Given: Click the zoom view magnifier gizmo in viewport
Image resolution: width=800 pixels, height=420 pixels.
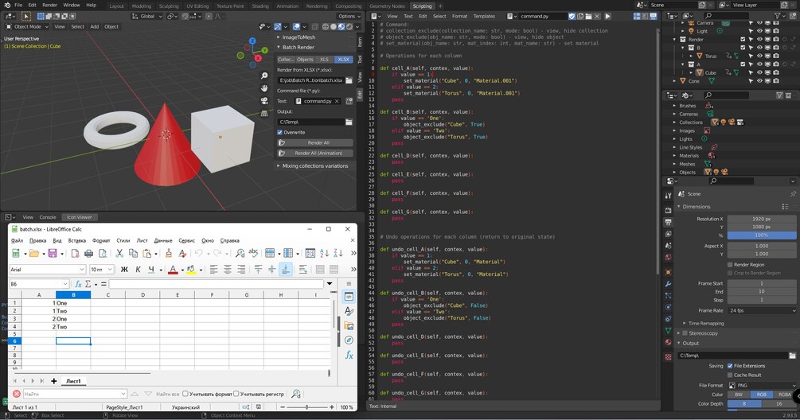Looking at the screenshot, I should tap(264, 76).
